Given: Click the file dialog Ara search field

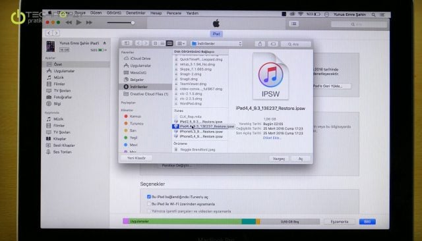Looking at the screenshot, I should pyautogui.click(x=296, y=44).
